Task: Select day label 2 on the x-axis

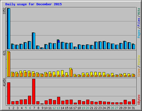Action: click(13, 108)
